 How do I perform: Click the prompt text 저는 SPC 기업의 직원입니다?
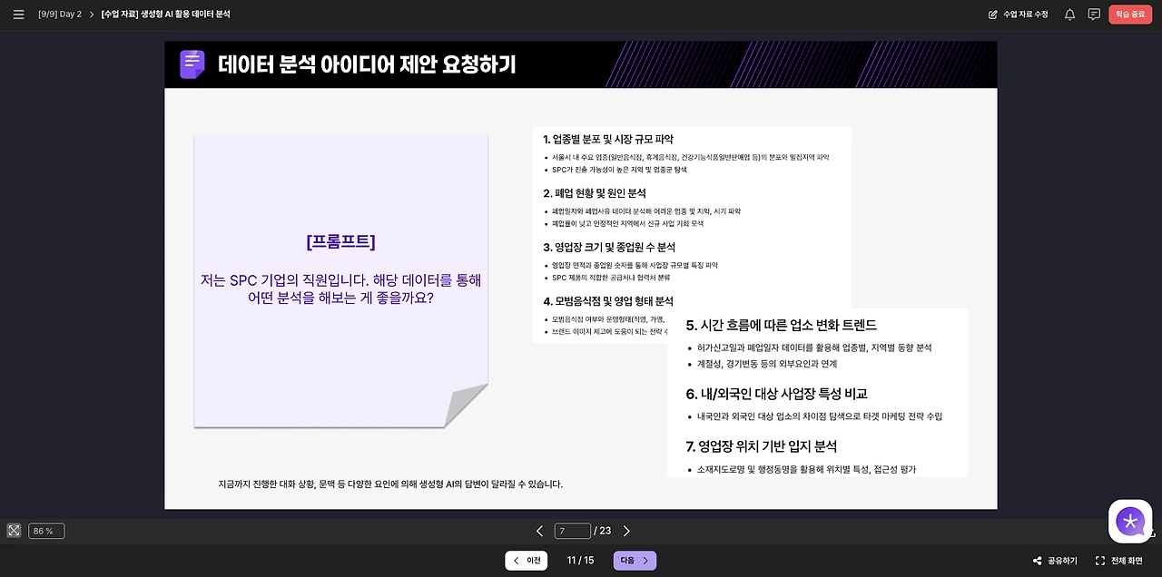click(340, 288)
